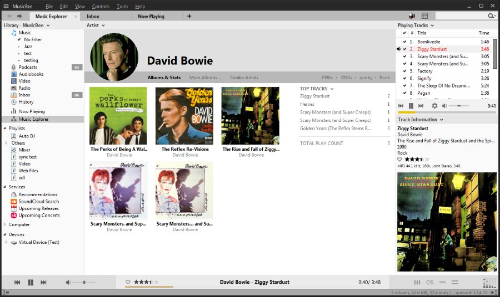
Task: Open Recommendations service
Action: 38,194
